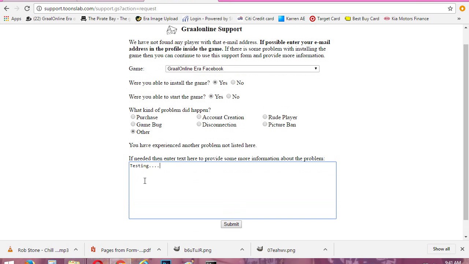Click the page vertical scrollbar
469x264 pixels.
click(x=466, y=132)
